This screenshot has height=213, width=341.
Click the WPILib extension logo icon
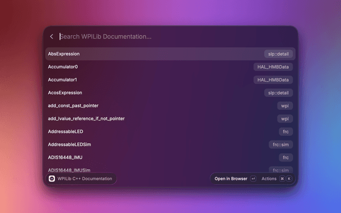(x=52, y=179)
